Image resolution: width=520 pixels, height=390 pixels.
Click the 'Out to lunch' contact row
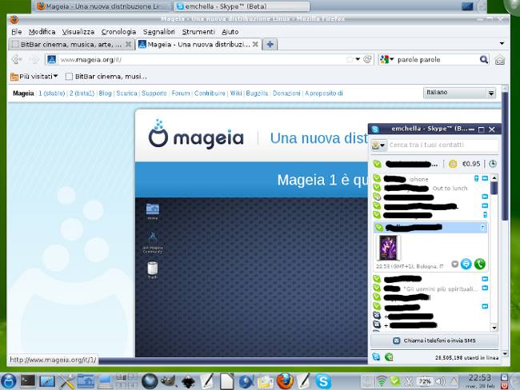coord(430,189)
